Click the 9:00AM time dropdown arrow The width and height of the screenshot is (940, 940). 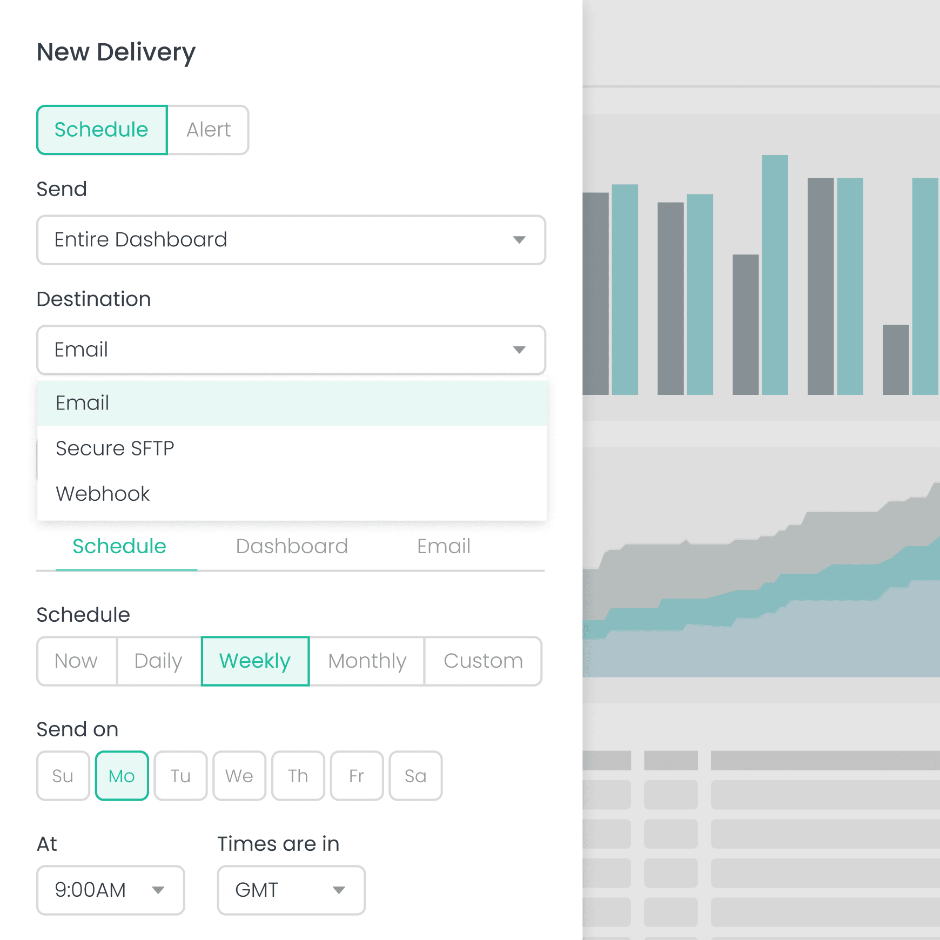pyautogui.click(x=159, y=890)
